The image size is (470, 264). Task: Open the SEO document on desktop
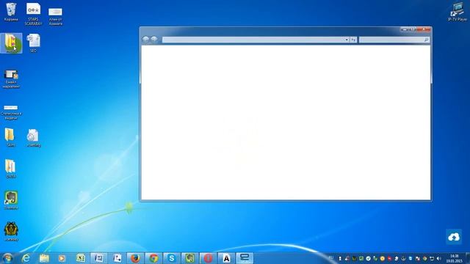click(33, 43)
